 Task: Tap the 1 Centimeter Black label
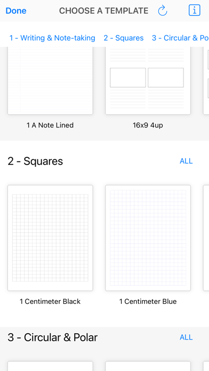coord(50,302)
